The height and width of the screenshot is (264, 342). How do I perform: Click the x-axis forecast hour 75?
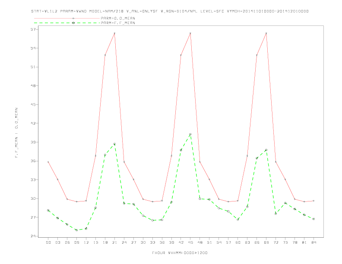tap(285, 242)
